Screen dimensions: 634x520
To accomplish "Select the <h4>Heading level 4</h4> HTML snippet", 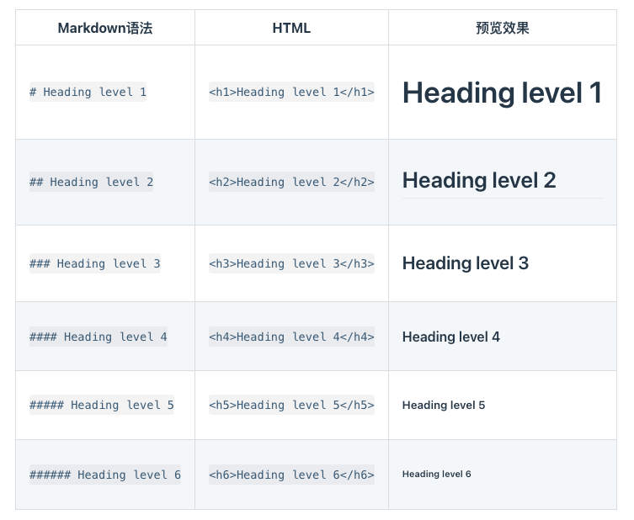I will (291, 337).
